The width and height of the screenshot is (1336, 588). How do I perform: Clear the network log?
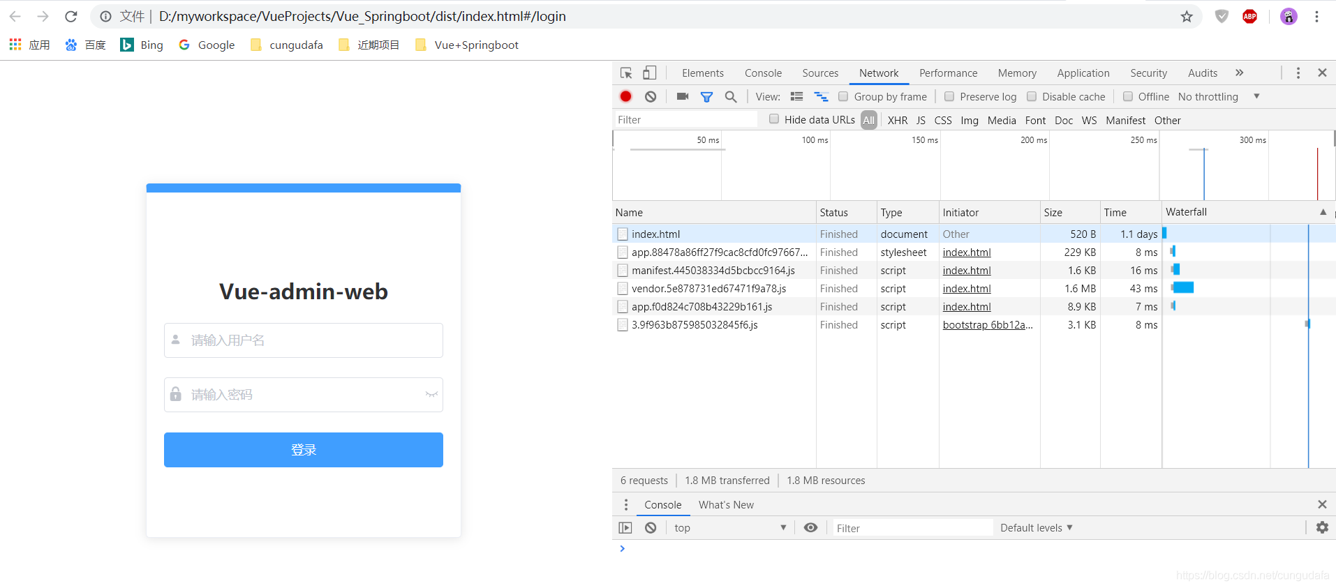coord(651,96)
